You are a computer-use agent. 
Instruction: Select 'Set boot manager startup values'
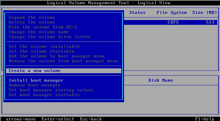tap(51, 90)
